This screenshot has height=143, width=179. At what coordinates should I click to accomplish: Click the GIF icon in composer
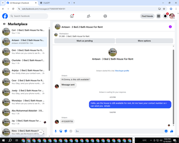(x=71, y=131)
